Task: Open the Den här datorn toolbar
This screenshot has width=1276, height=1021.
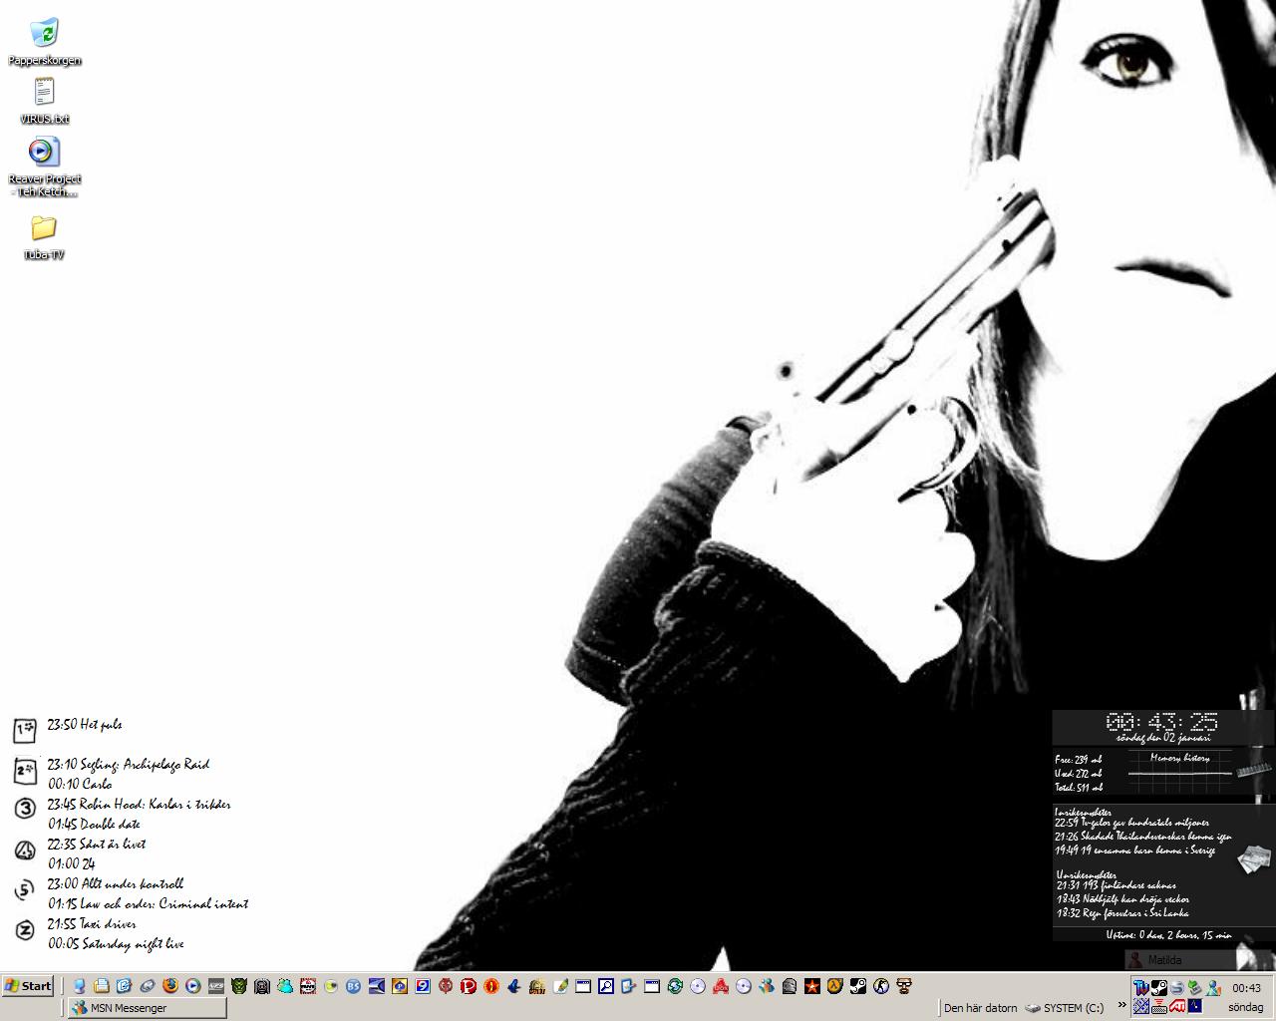Action: [980, 1008]
